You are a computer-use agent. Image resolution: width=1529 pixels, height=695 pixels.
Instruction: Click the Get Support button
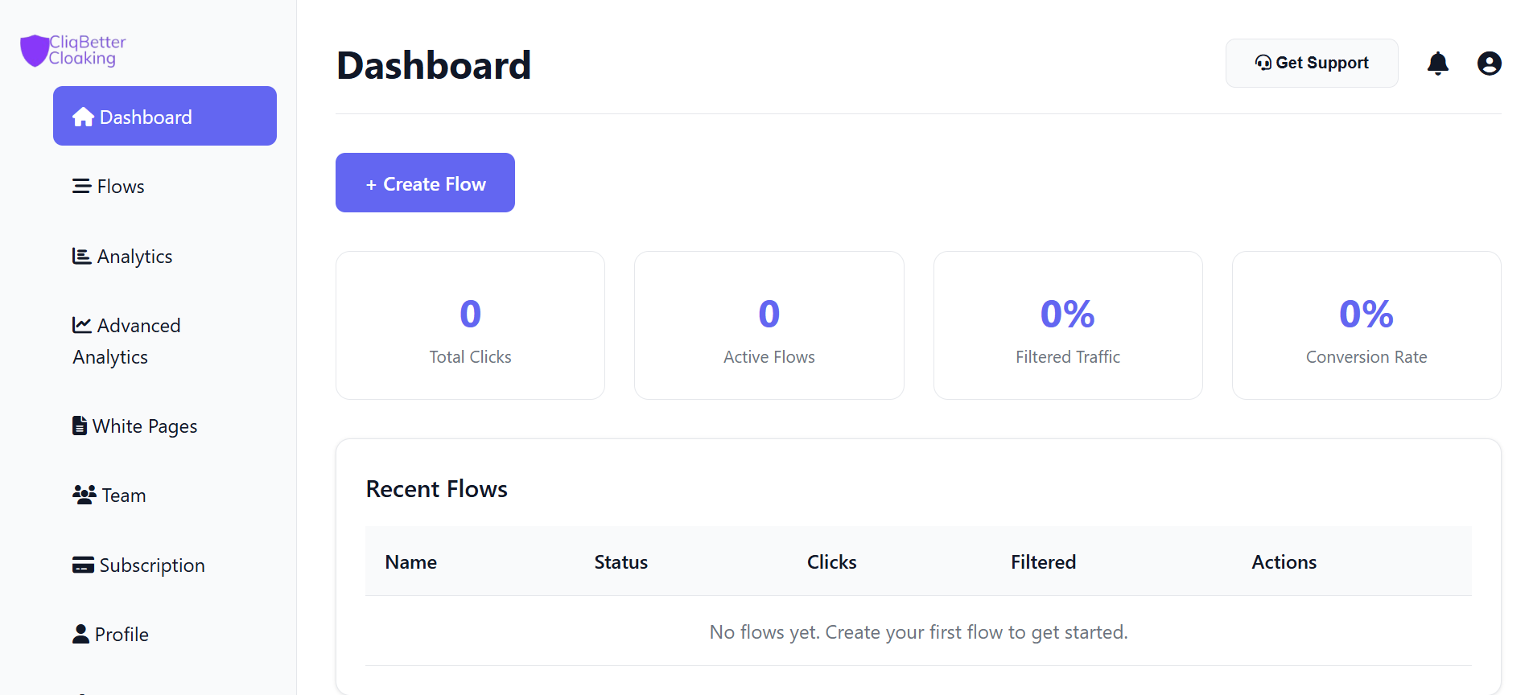[1312, 62]
